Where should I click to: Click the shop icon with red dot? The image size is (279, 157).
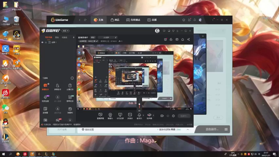point(165,39)
